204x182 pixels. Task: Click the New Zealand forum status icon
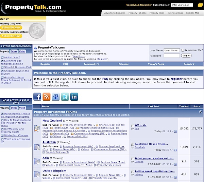tap(37, 128)
